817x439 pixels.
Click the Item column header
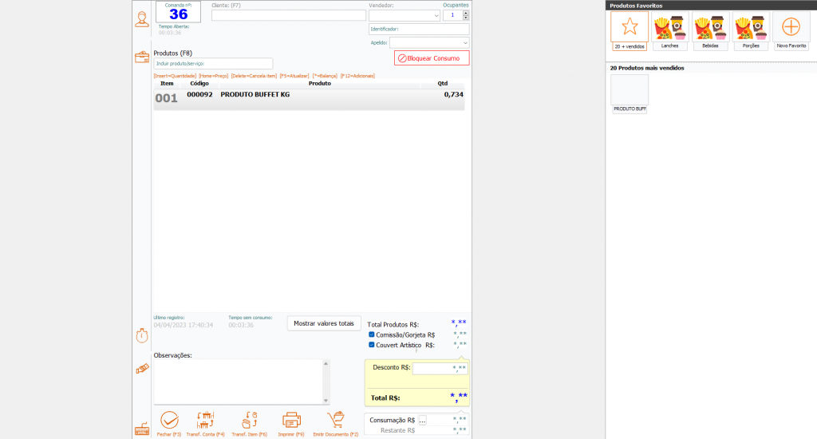coord(167,84)
